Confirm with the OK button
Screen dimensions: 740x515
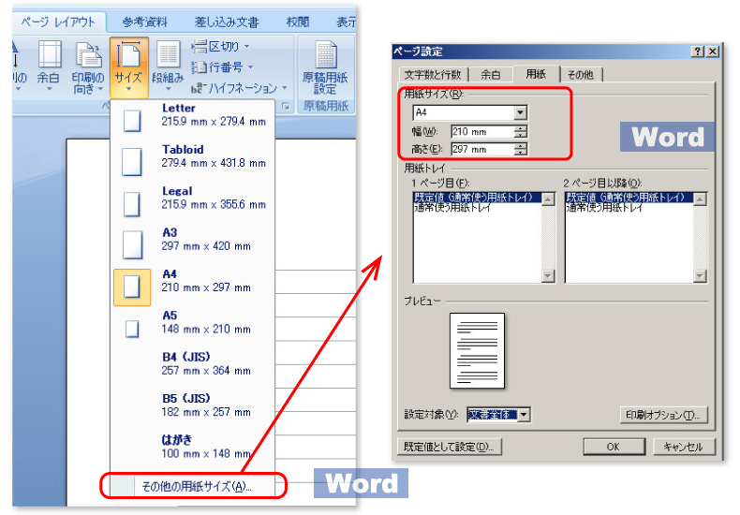pos(614,447)
